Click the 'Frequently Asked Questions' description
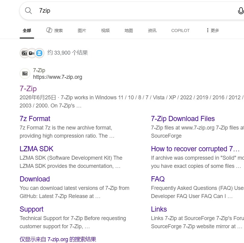 pyautogui.click(x=197, y=192)
